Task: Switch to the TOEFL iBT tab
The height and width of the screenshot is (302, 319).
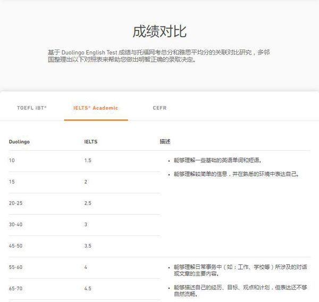Action: [32, 108]
